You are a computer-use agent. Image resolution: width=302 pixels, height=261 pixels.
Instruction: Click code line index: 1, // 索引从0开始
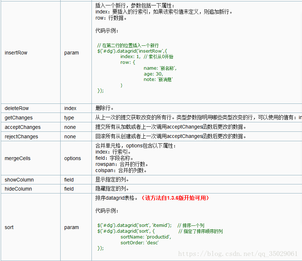coord(147,57)
